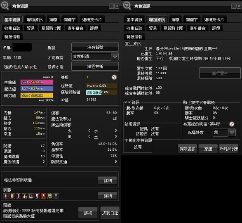Click the sword status effect icon

[x=25, y=196]
